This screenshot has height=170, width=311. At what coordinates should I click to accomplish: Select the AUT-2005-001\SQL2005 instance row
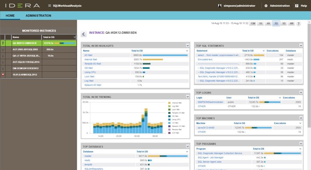click(x=25, y=49)
